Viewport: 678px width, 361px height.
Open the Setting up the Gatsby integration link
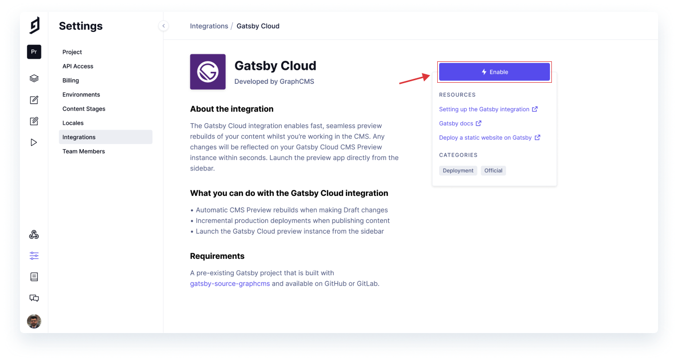(488, 109)
